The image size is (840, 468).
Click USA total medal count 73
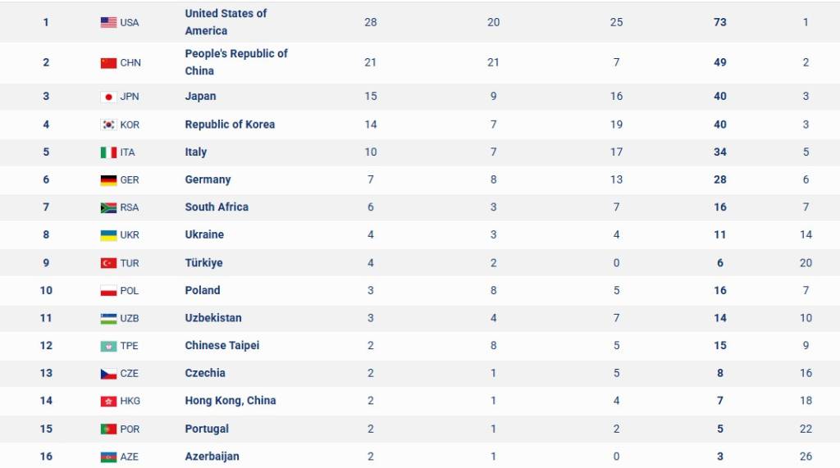coord(719,22)
